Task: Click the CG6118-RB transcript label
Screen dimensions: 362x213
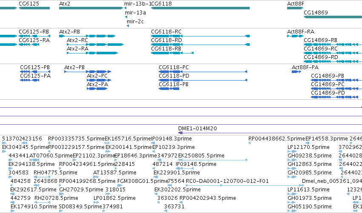Action: pyautogui.click(x=166, y=49)
